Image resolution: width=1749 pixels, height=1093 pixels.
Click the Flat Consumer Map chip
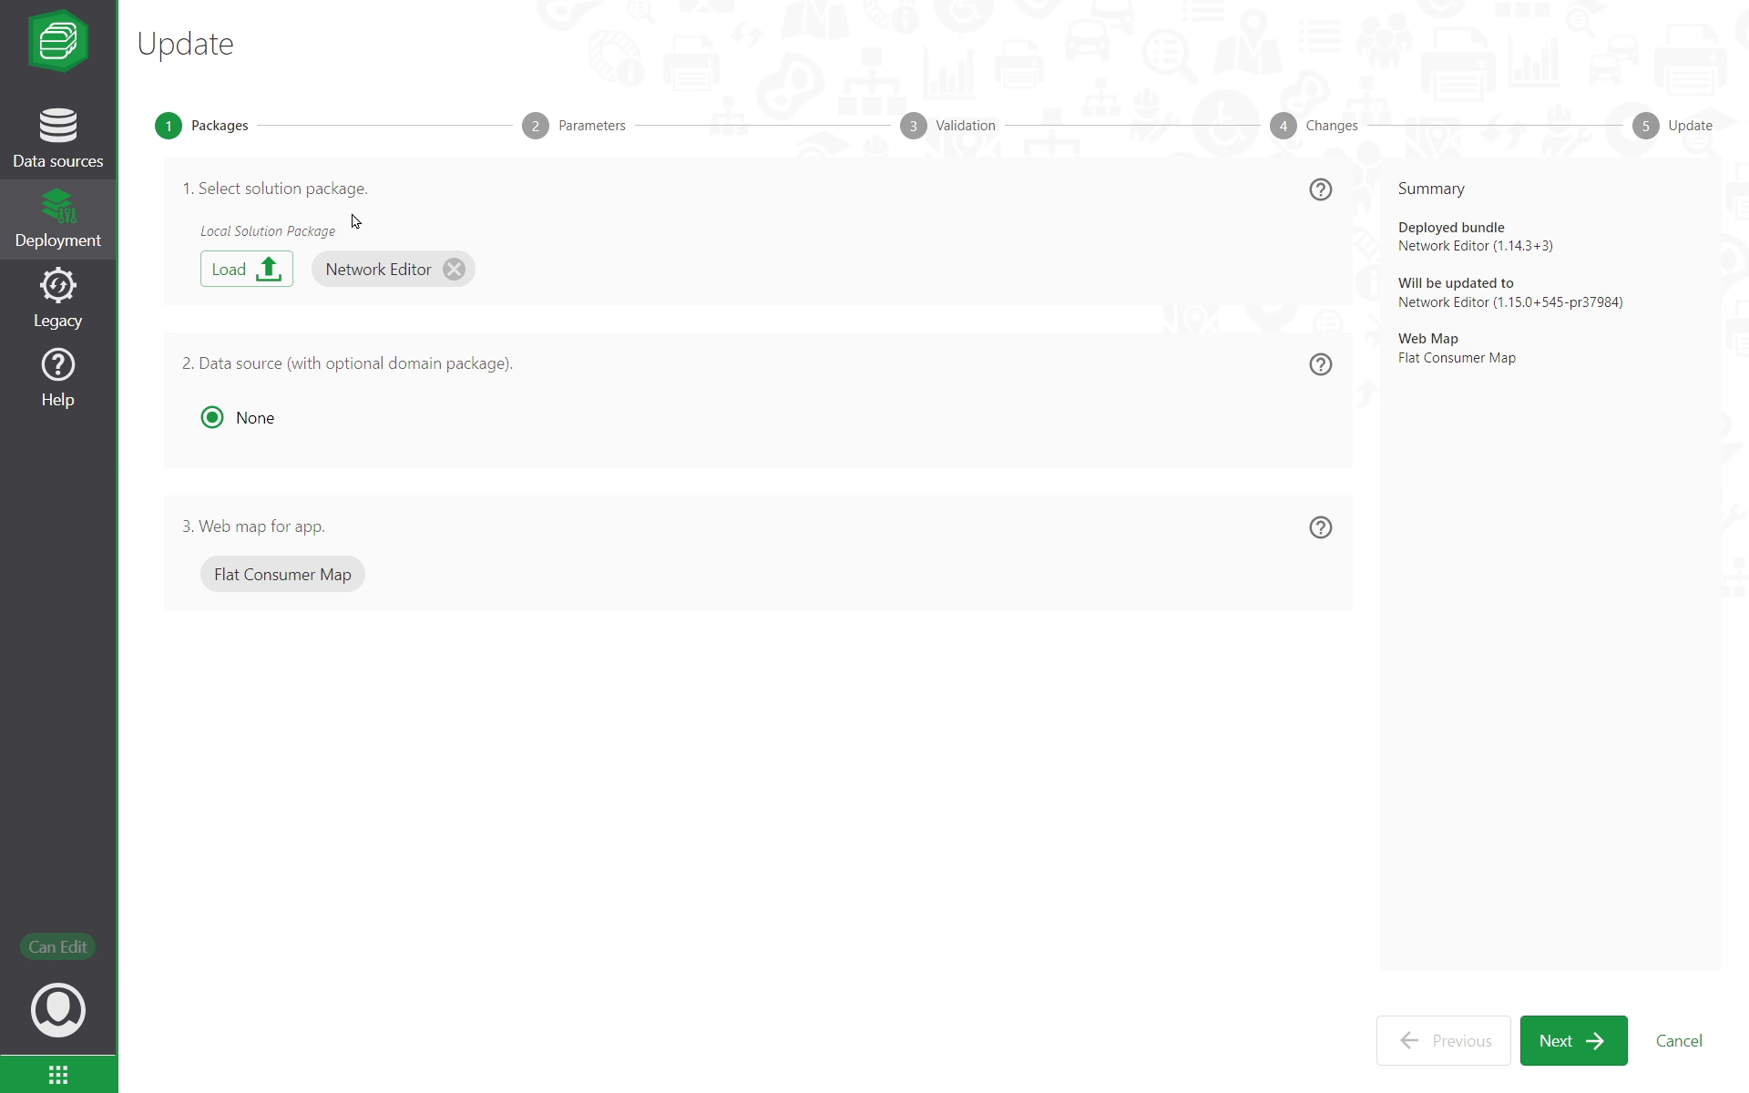point(282,575)
